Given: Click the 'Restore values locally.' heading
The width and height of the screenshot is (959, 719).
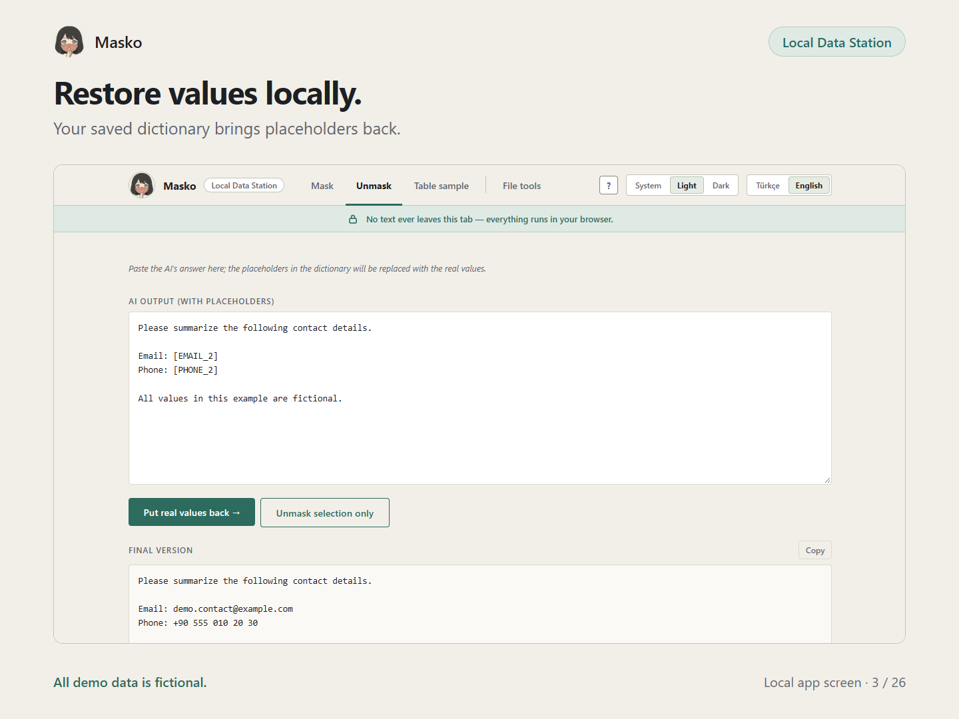Looking at the screenshot, I should pos(208,93).
